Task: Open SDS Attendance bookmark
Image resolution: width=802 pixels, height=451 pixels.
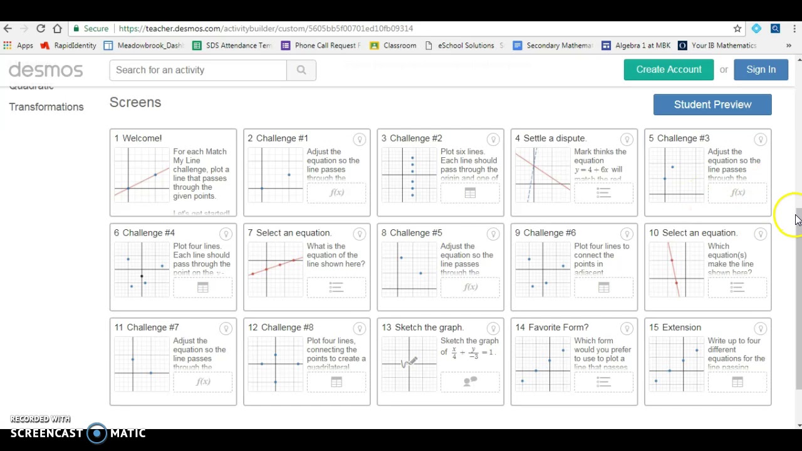Action: click(232, 45)
